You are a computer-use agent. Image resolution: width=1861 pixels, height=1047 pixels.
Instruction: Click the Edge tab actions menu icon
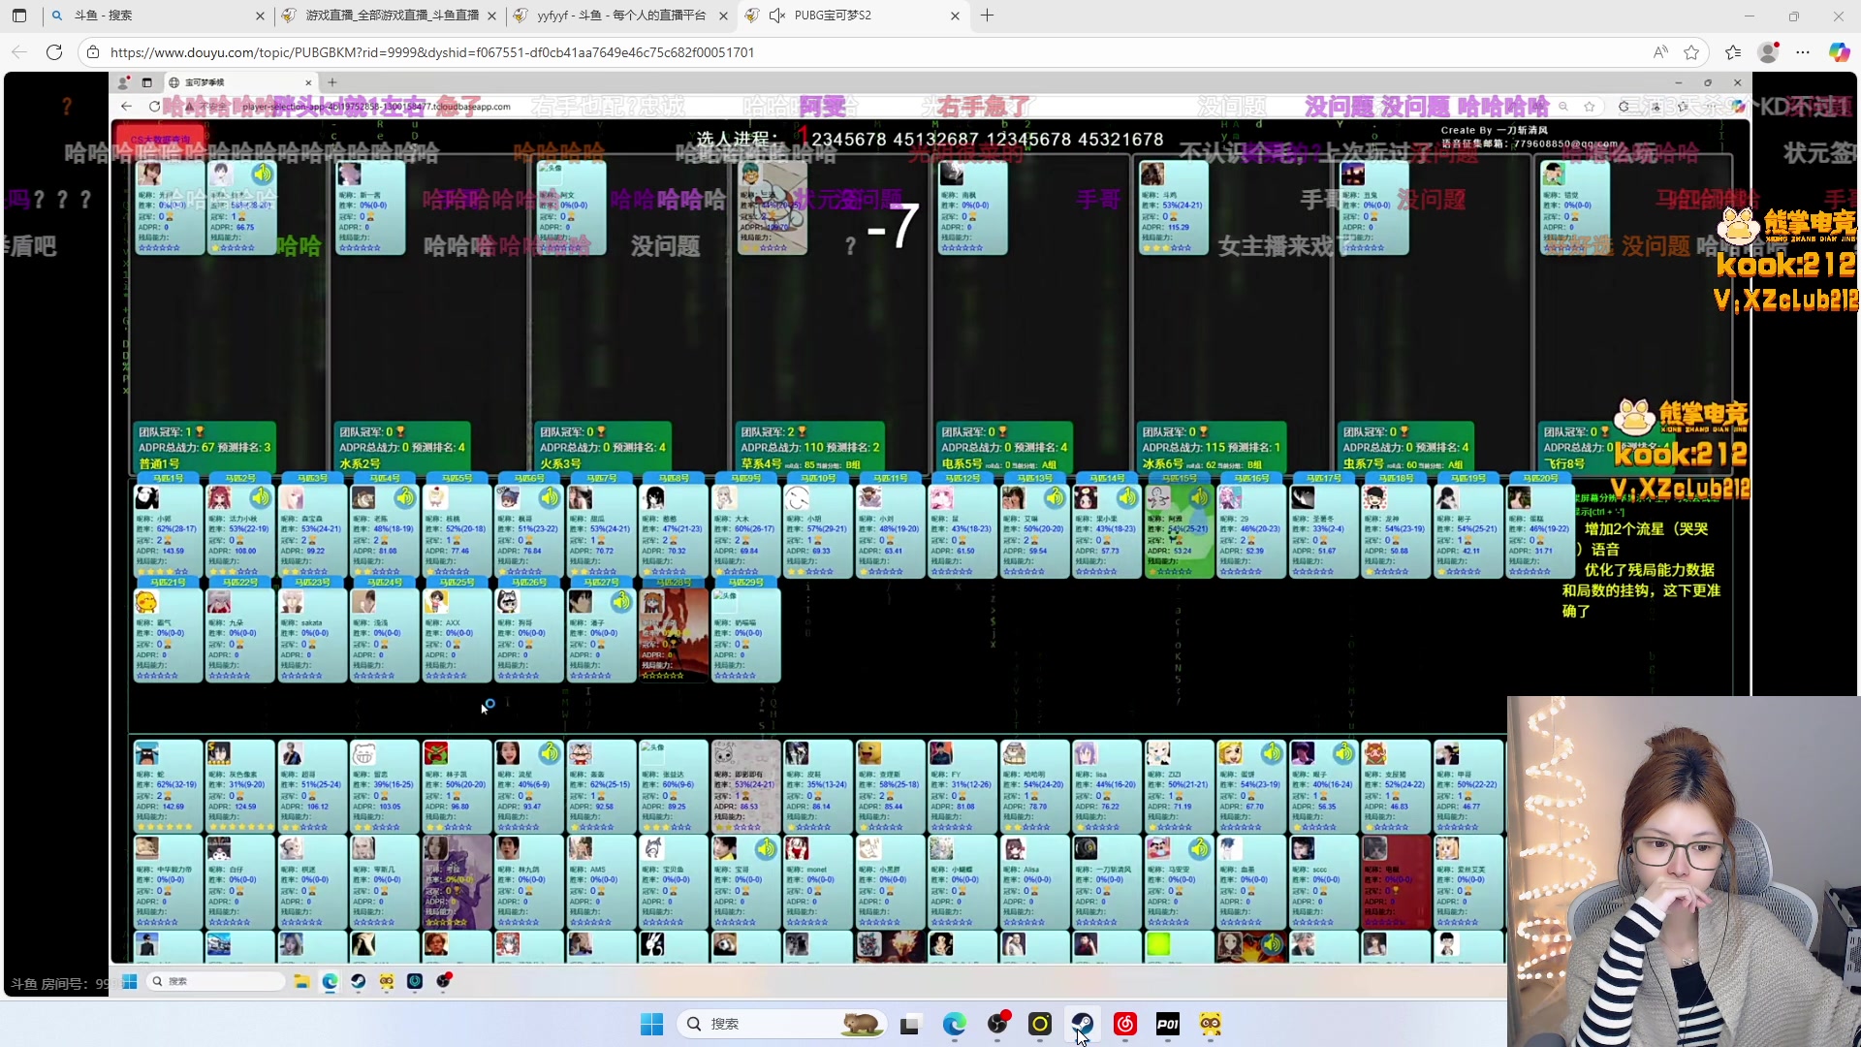19,16
